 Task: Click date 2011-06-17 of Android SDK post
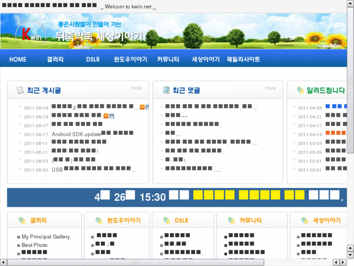click(36, 135)
